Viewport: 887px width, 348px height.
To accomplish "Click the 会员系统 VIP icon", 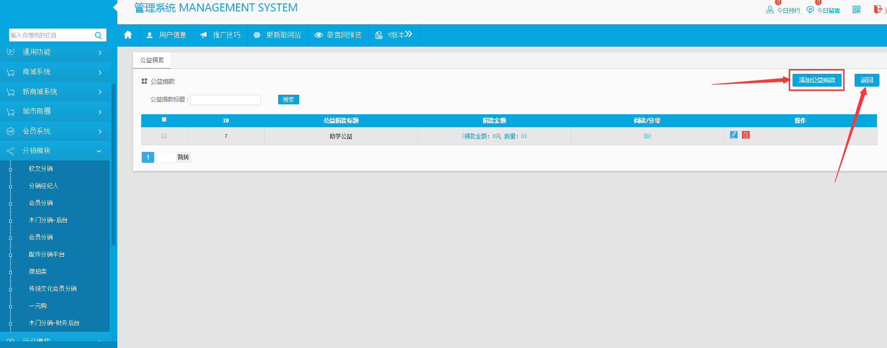I will (10, 131).
